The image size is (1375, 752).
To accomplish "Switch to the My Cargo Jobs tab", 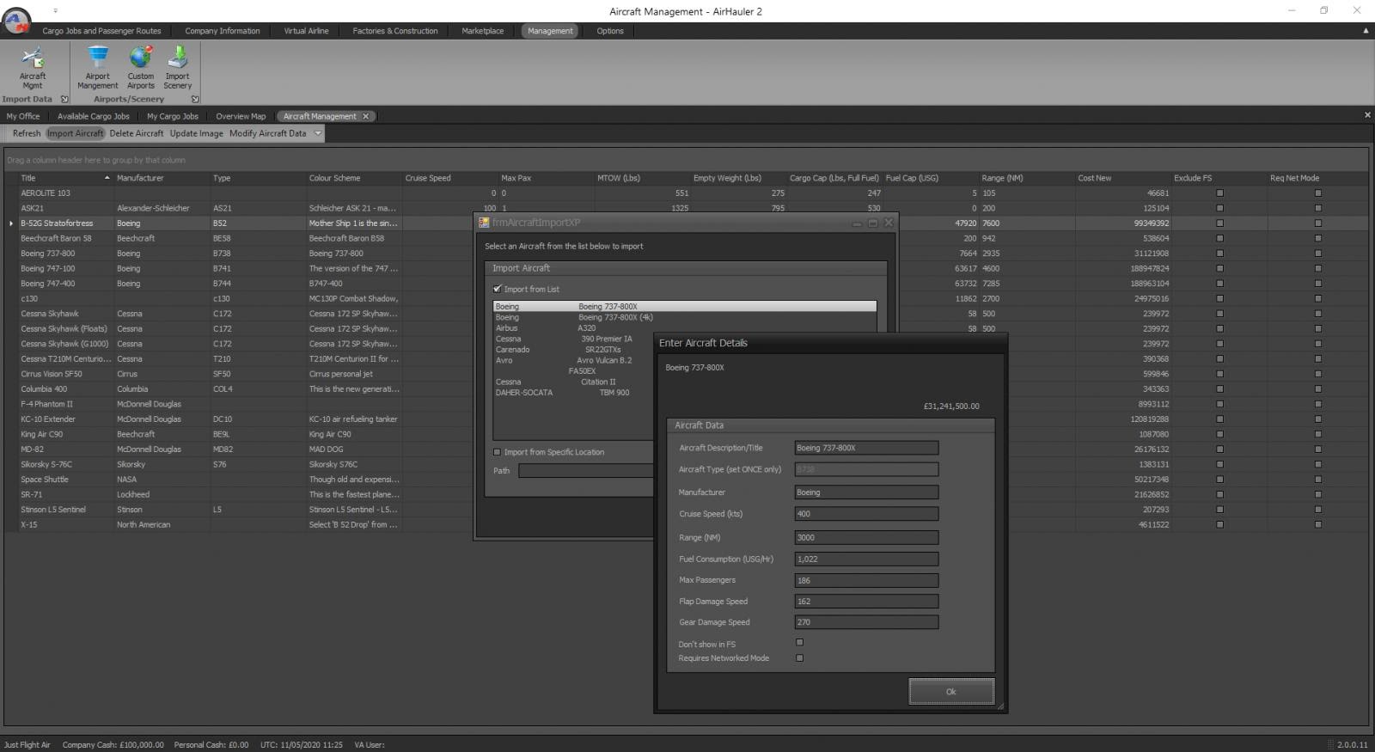I will tap(173, 116).
